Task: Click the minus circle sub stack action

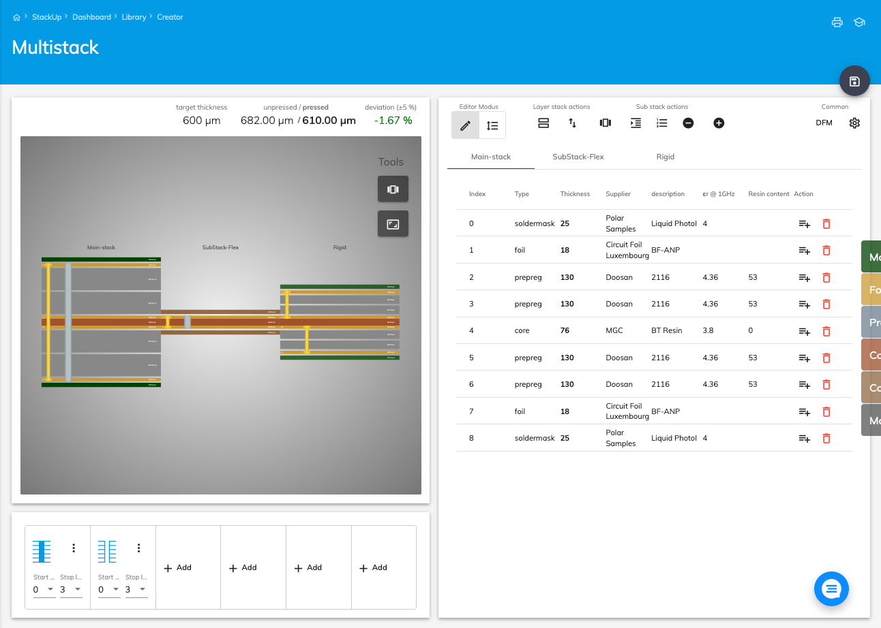Action: point(688,123)
